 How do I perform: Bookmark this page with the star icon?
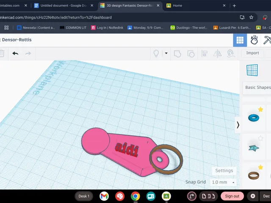[251, 17]
